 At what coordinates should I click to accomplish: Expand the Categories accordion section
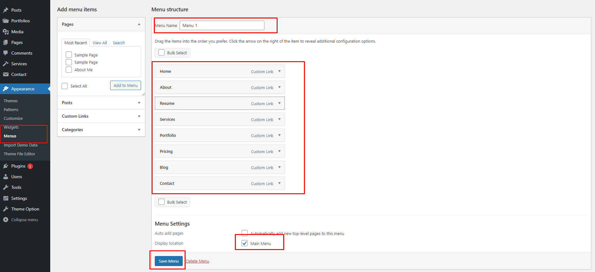tap(139, 130)
